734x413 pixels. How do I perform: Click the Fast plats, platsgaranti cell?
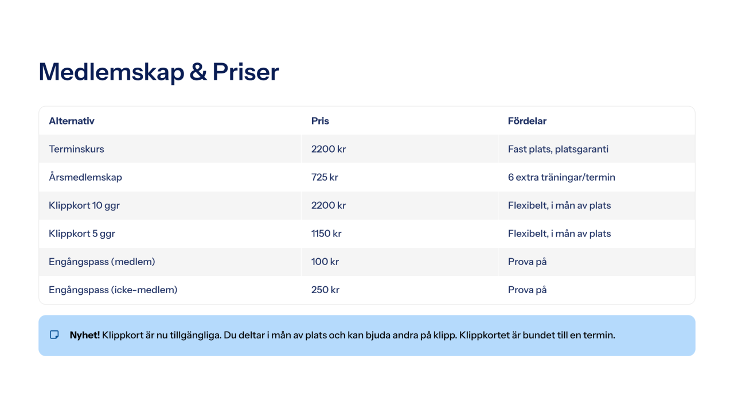(x=558, y=149)
